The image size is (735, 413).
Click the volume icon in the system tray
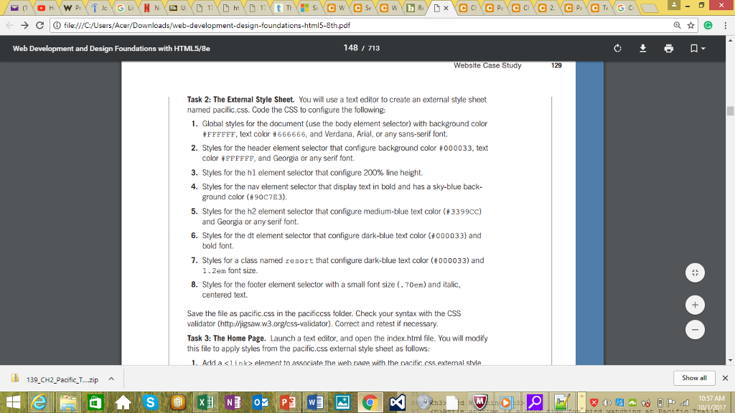[607, 403]
